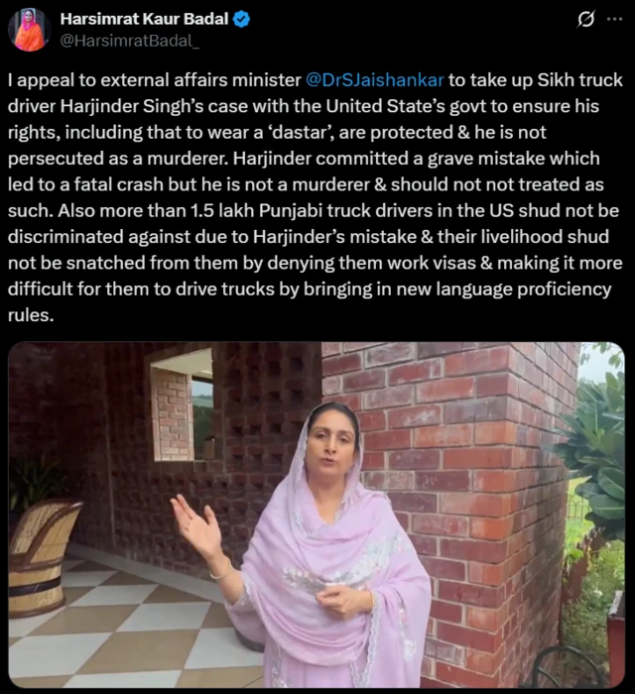Click the word 'dastar' in the post text
The height and width of the screenshot is (694, 635).
point(300,132)
